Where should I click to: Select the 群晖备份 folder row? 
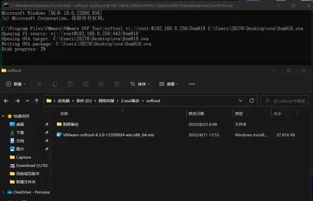(177, 124)
